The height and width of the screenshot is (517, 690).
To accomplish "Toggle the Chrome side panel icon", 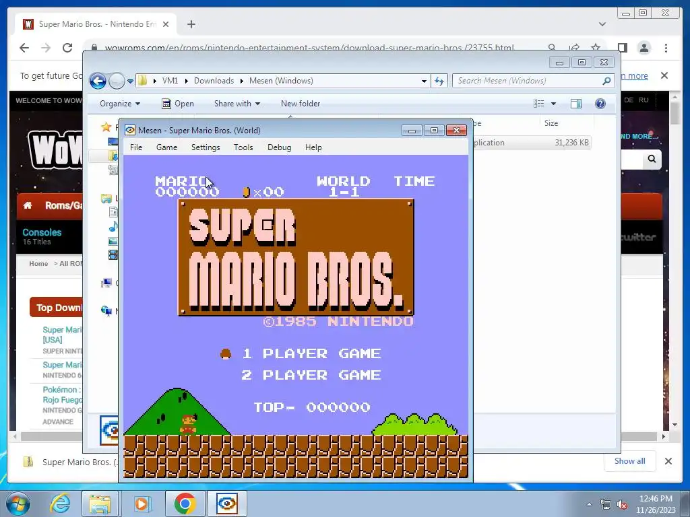I will 622,48.
